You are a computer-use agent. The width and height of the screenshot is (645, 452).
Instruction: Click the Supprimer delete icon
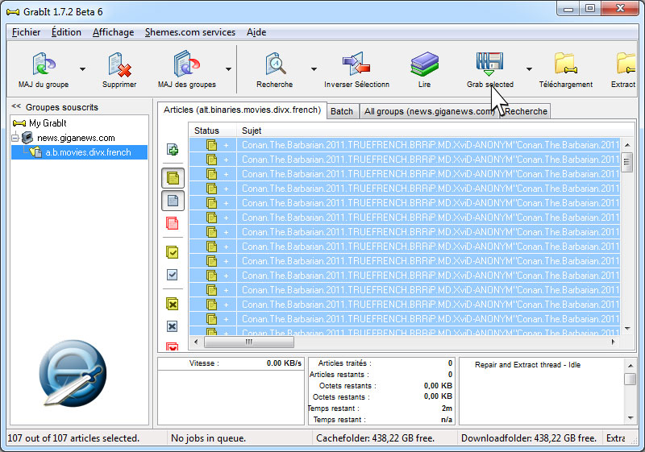pos(119,64)
